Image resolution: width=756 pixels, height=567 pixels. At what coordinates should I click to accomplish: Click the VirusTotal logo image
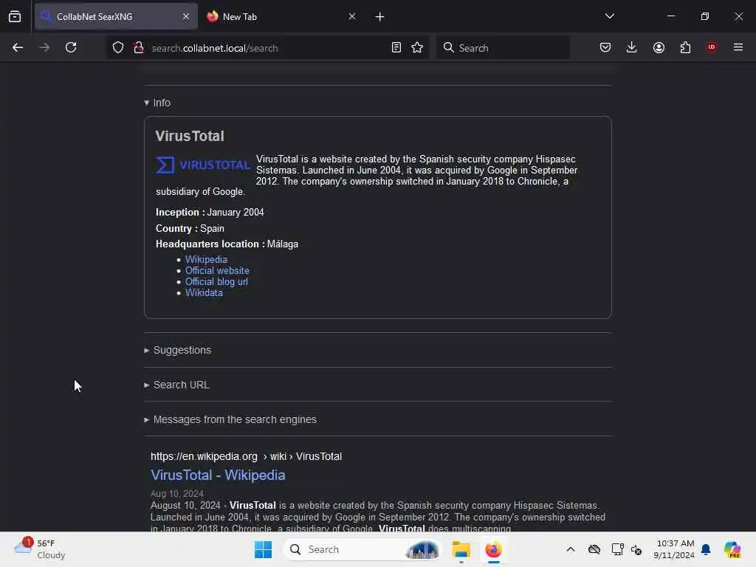point(203,165)
